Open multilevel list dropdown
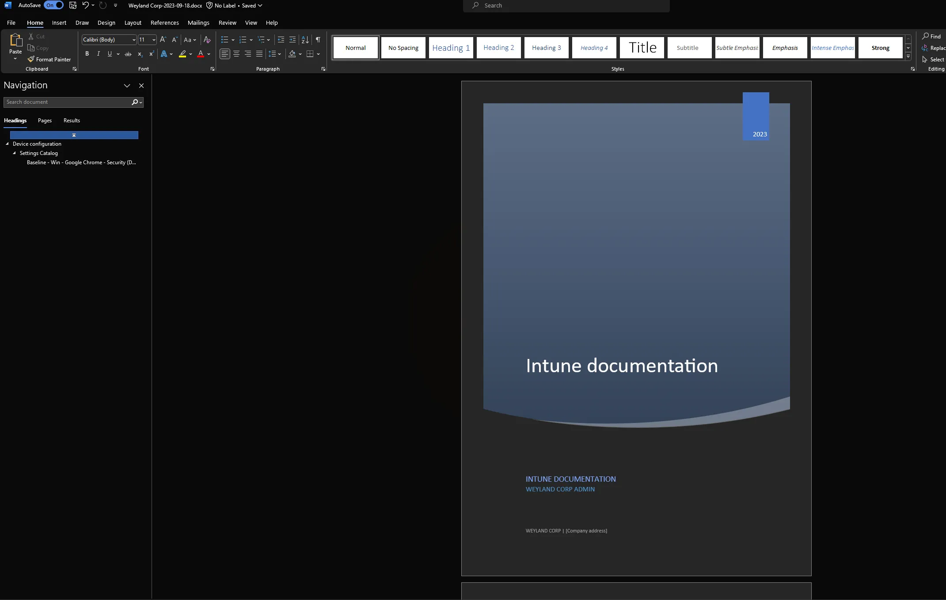The width and height of the screenshot is (946, 600). [x=268, y=40]
